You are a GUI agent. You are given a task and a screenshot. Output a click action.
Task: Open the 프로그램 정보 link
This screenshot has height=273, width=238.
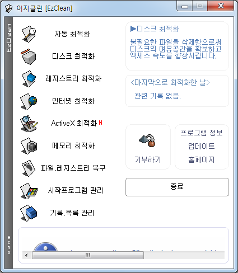pyautogui.click(x=202, y=133)
